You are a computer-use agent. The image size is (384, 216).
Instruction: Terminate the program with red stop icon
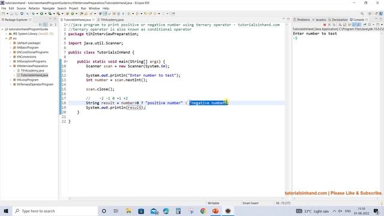pyautogui.click(x=325, y=25)
